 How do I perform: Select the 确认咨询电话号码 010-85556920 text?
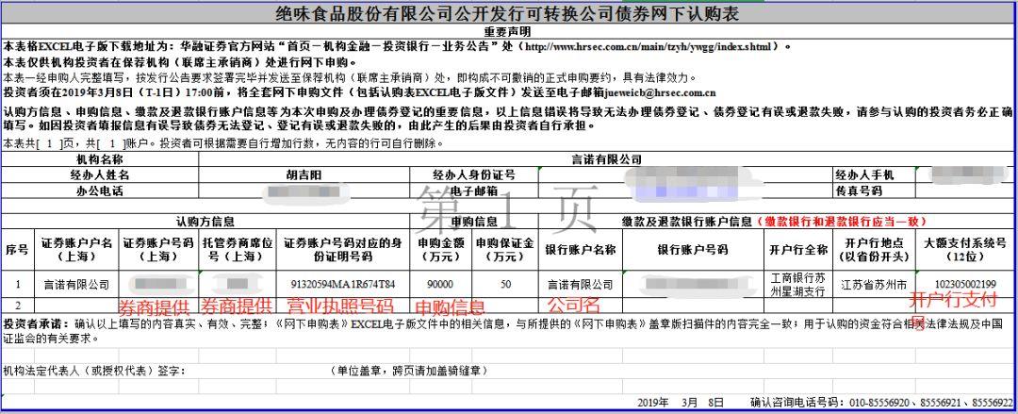881,403
